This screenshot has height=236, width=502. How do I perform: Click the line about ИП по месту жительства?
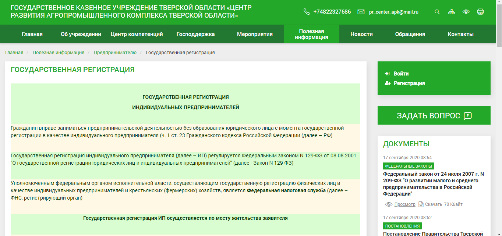coord(185,218)
